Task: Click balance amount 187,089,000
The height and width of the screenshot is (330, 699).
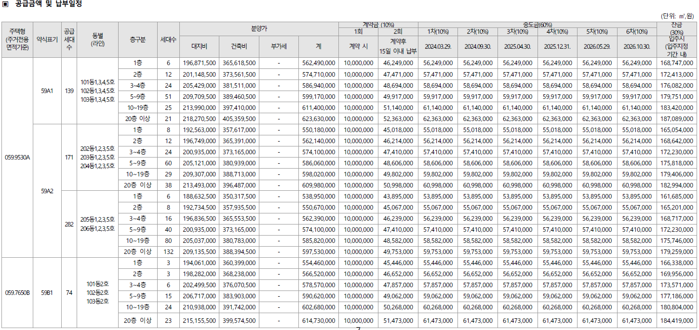Action: tap(677, 119)
